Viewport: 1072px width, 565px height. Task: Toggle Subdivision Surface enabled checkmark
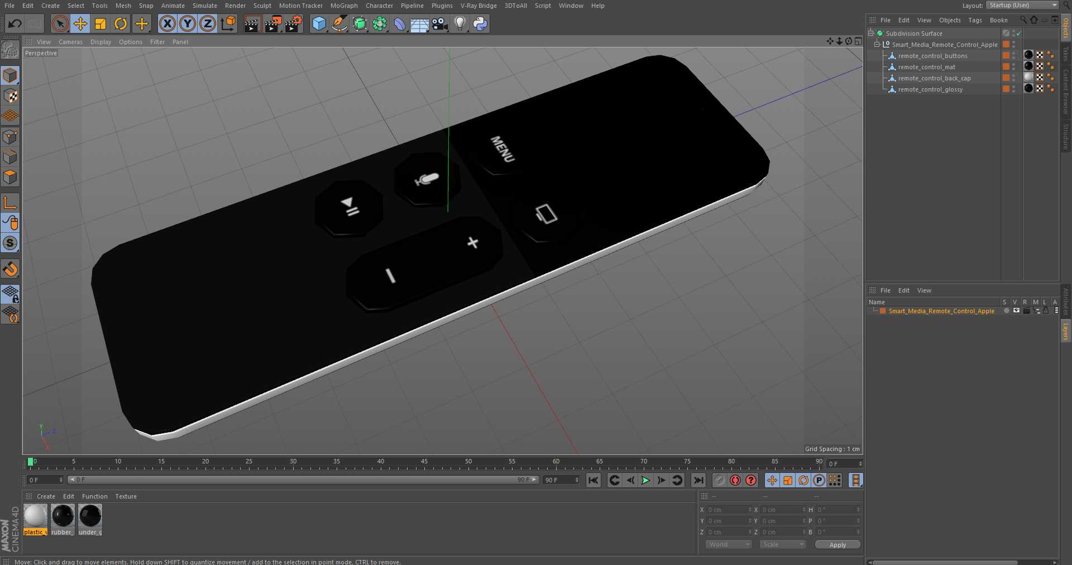pos(1019,33)
